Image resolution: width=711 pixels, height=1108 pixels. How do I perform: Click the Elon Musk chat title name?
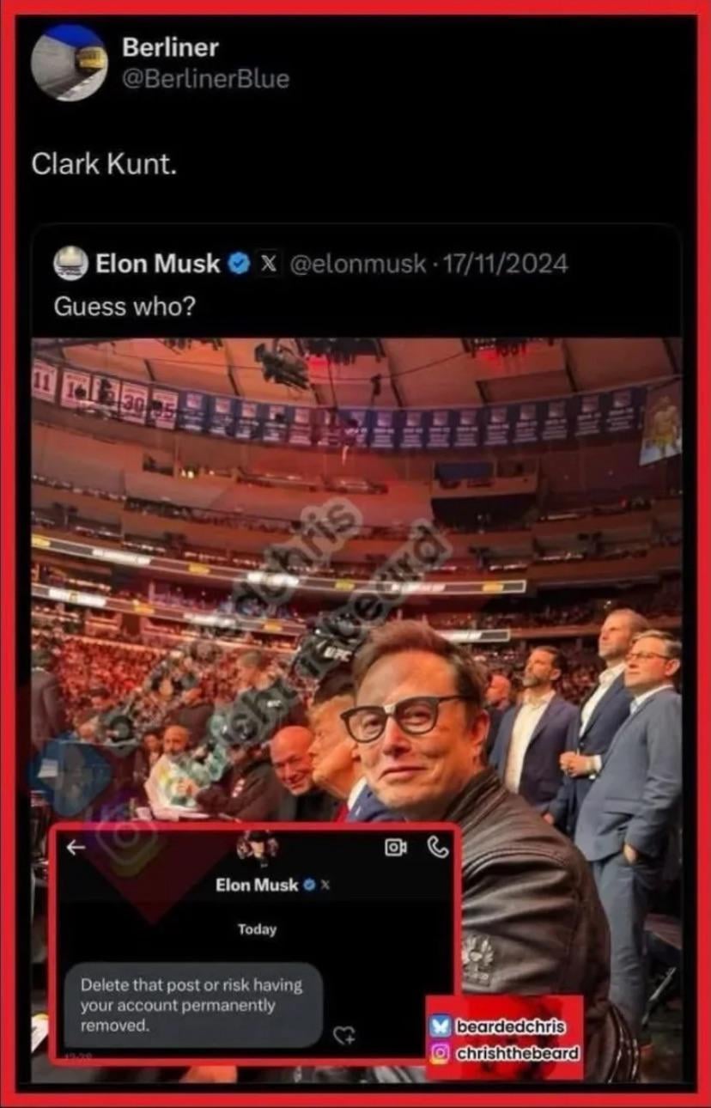pyautogui.click(x=257, y=885)
